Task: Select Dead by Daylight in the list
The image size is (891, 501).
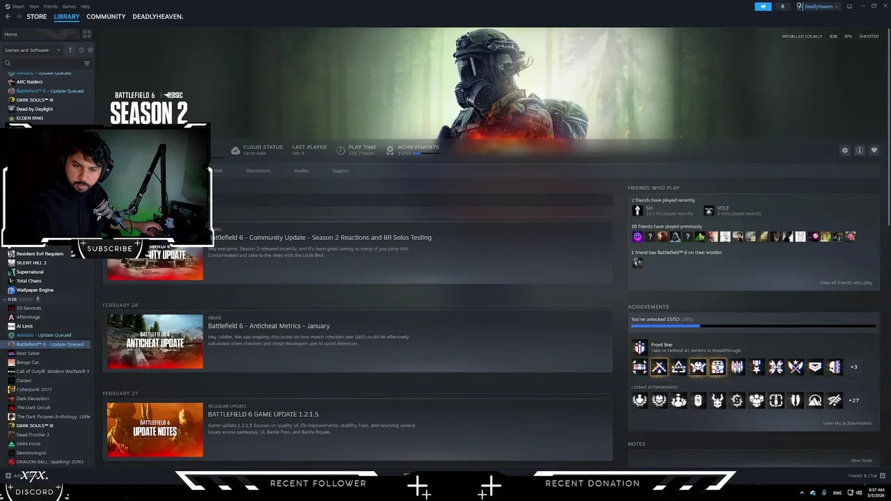Action: click(34, 109)
